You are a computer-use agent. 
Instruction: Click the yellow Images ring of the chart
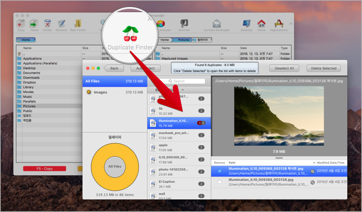pos(98,167)
